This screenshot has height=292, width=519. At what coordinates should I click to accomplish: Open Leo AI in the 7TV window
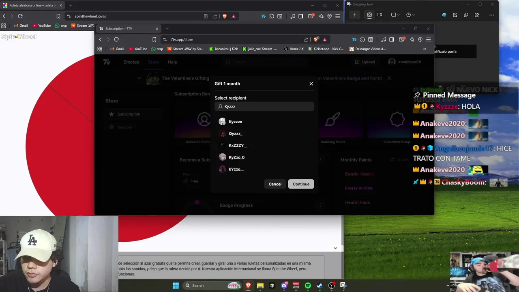point(412,39)
